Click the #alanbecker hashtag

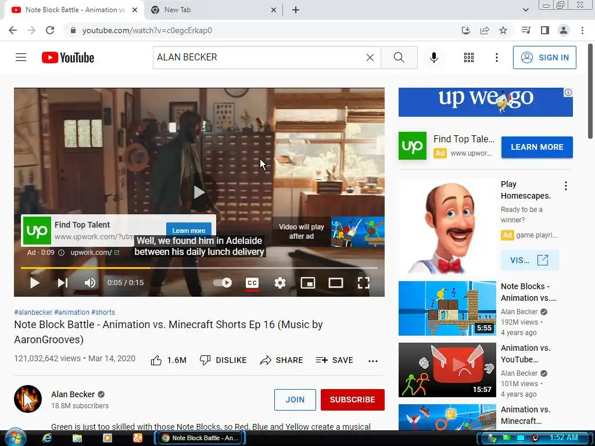pyautogui.click(x=33, y=312)
